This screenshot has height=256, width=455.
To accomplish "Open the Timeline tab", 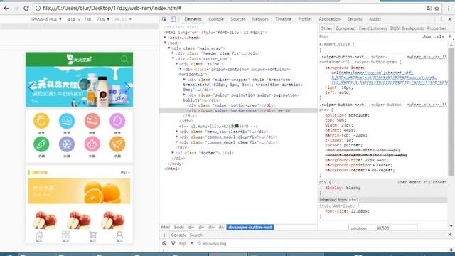I will click(283, 19).
